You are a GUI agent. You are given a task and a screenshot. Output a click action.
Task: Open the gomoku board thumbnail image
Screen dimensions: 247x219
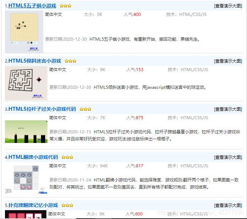click(x=24, y=32)
